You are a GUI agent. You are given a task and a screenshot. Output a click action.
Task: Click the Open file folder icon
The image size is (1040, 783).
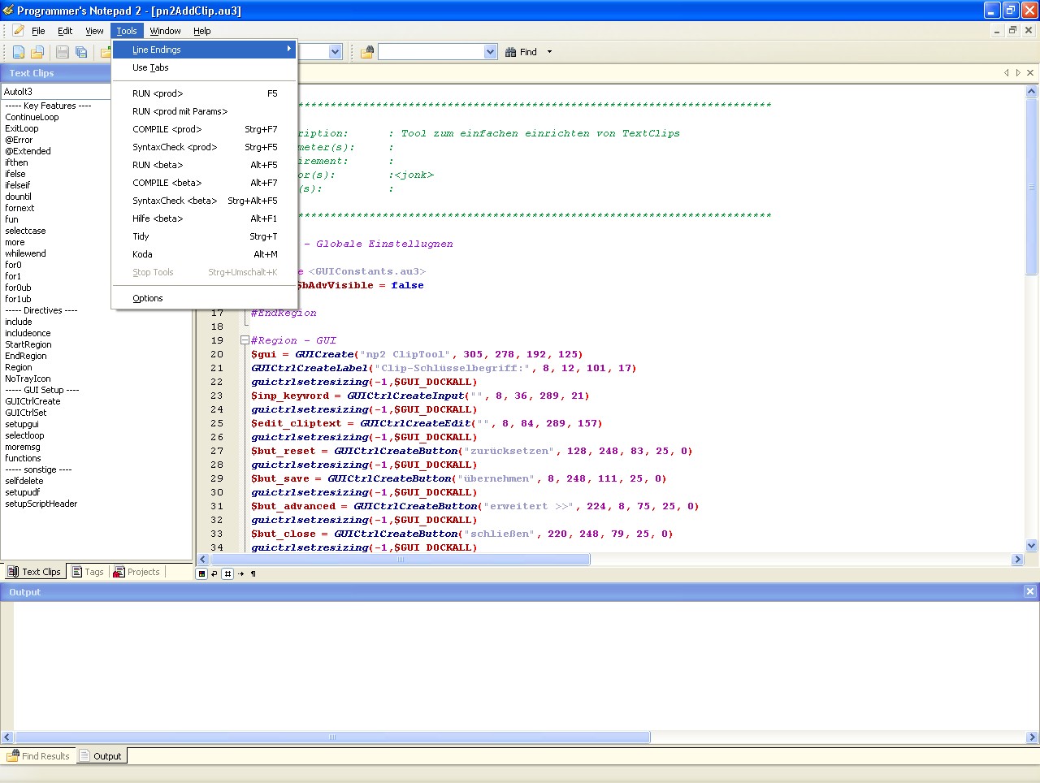pyautogui.click(x=37, y=52)
